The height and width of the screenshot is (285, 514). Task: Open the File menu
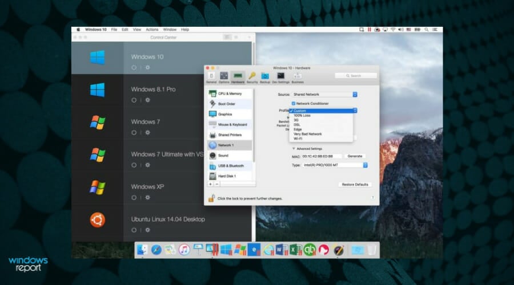pos(114,30)
